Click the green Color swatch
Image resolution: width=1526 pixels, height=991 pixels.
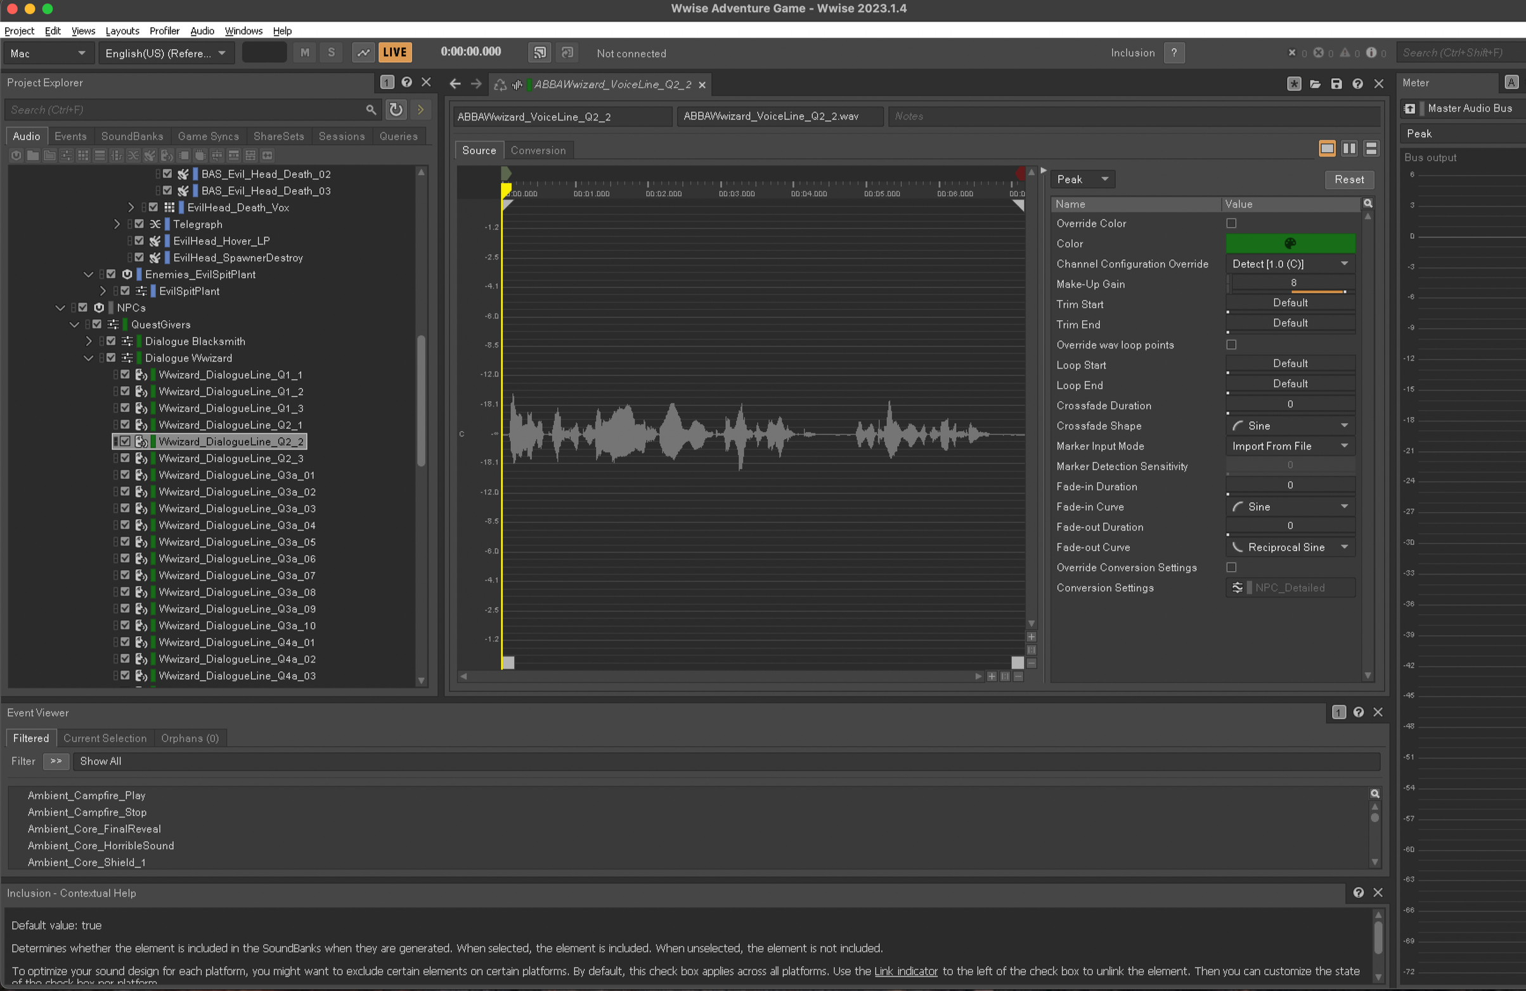tap(1290, 243)
